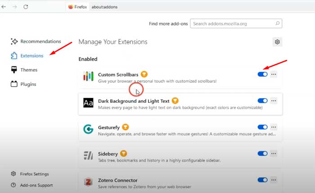Image resolution: width=315 pixels, height=193 pixels.
Task: Click the browser reload button
Action: pyautogui.click(x=25, y=7)
